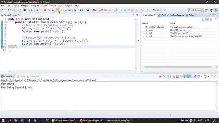The height and width of the screenshot is (123, 219).
Task: Select the Tasks tab
Action: pyautogui.click(x=21, y=77)
